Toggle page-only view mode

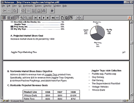[x=4, y=18]
